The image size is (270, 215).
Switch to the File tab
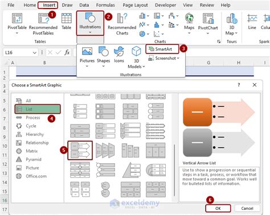point(11,5)
